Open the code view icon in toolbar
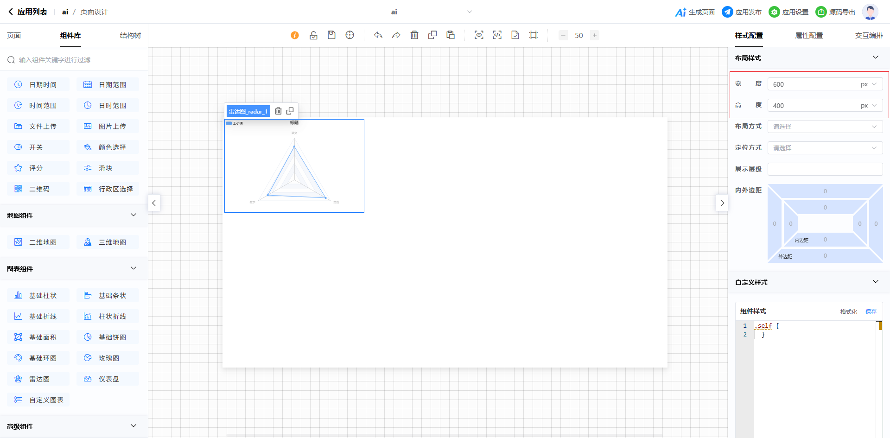The height and width of the screenshot is (438, 890). 497,35
